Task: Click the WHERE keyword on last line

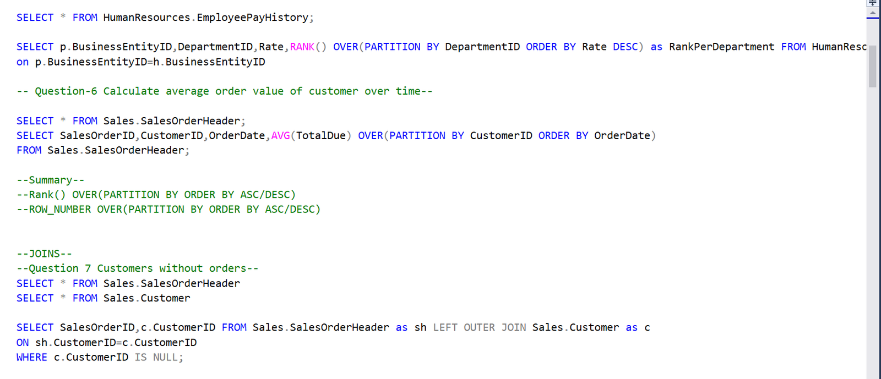Action: pos(32,357)
